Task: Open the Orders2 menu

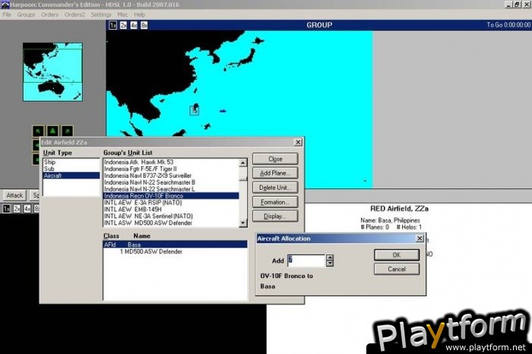Action: 74,14
